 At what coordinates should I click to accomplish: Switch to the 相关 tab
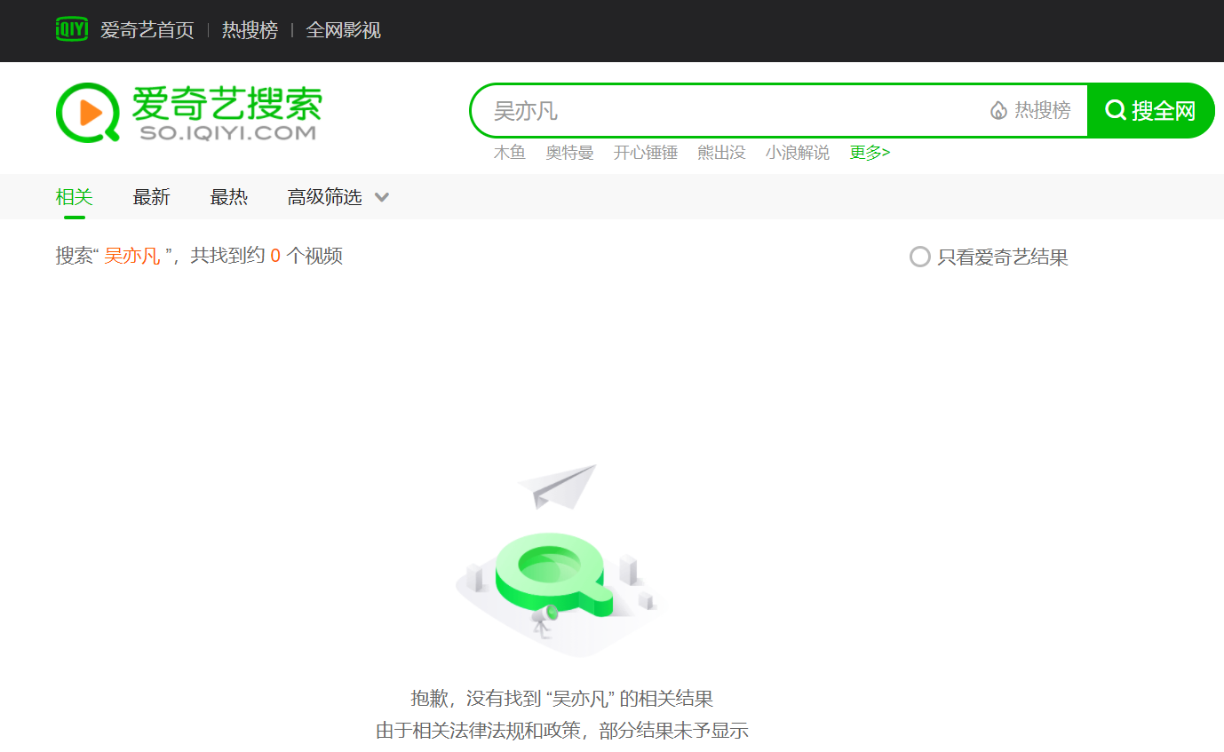75,197
